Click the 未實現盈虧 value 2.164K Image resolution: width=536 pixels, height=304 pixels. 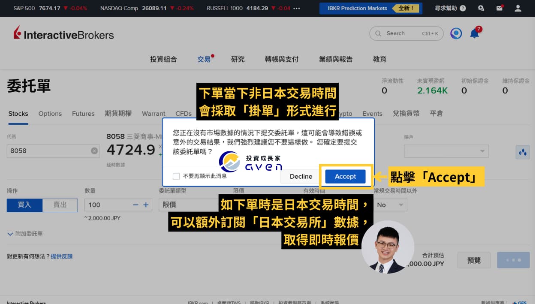click(432, 90)
